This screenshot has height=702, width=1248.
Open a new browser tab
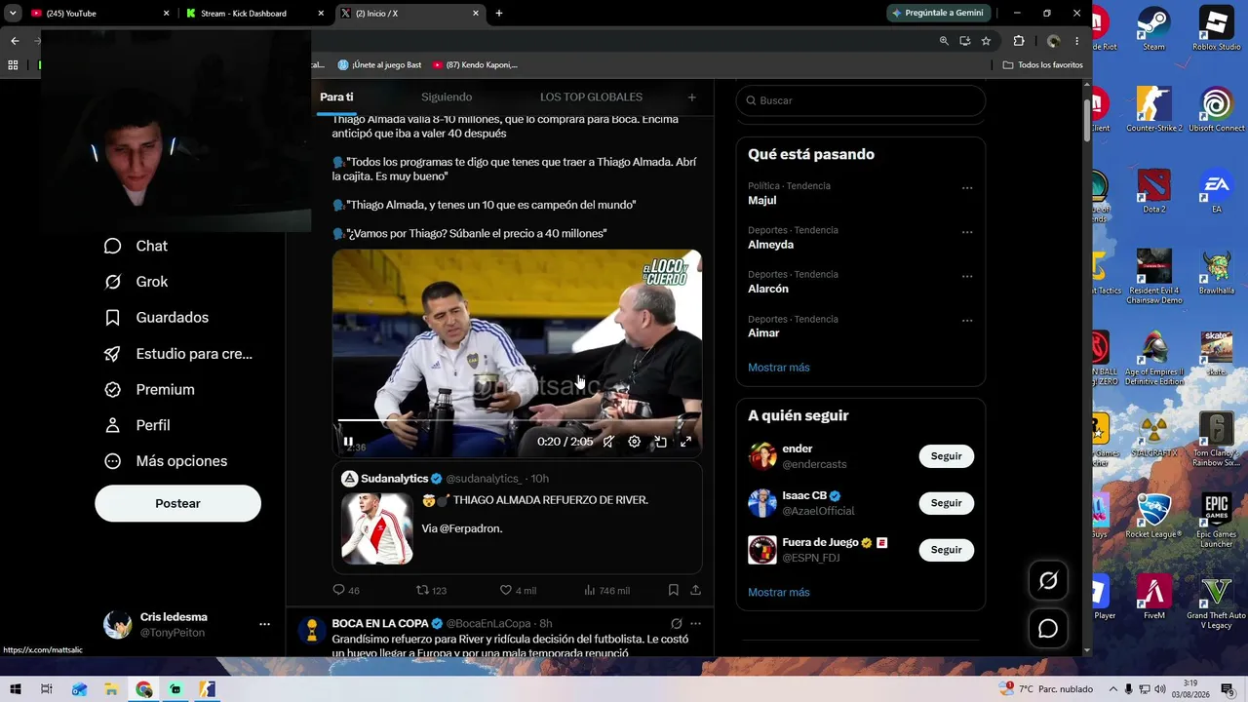click(499, 14)
